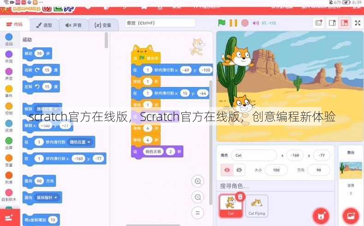The image size is (364, 226).
Task: Click the 搜寻角色 sprite search field
Action: pyautogui.click(x=275, y=186)
